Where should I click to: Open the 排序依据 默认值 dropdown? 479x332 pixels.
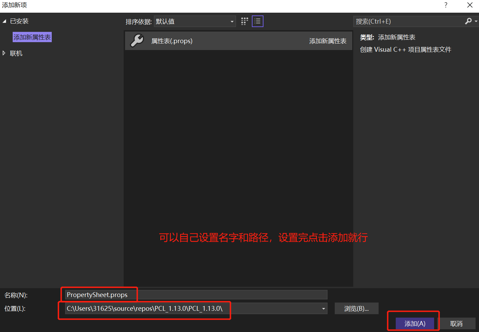pos(195,21)
